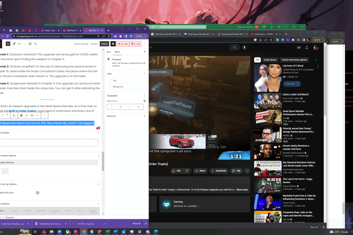
Task: Open relatedQueries (16).csv download menu arrow
Action: point(66,224)
